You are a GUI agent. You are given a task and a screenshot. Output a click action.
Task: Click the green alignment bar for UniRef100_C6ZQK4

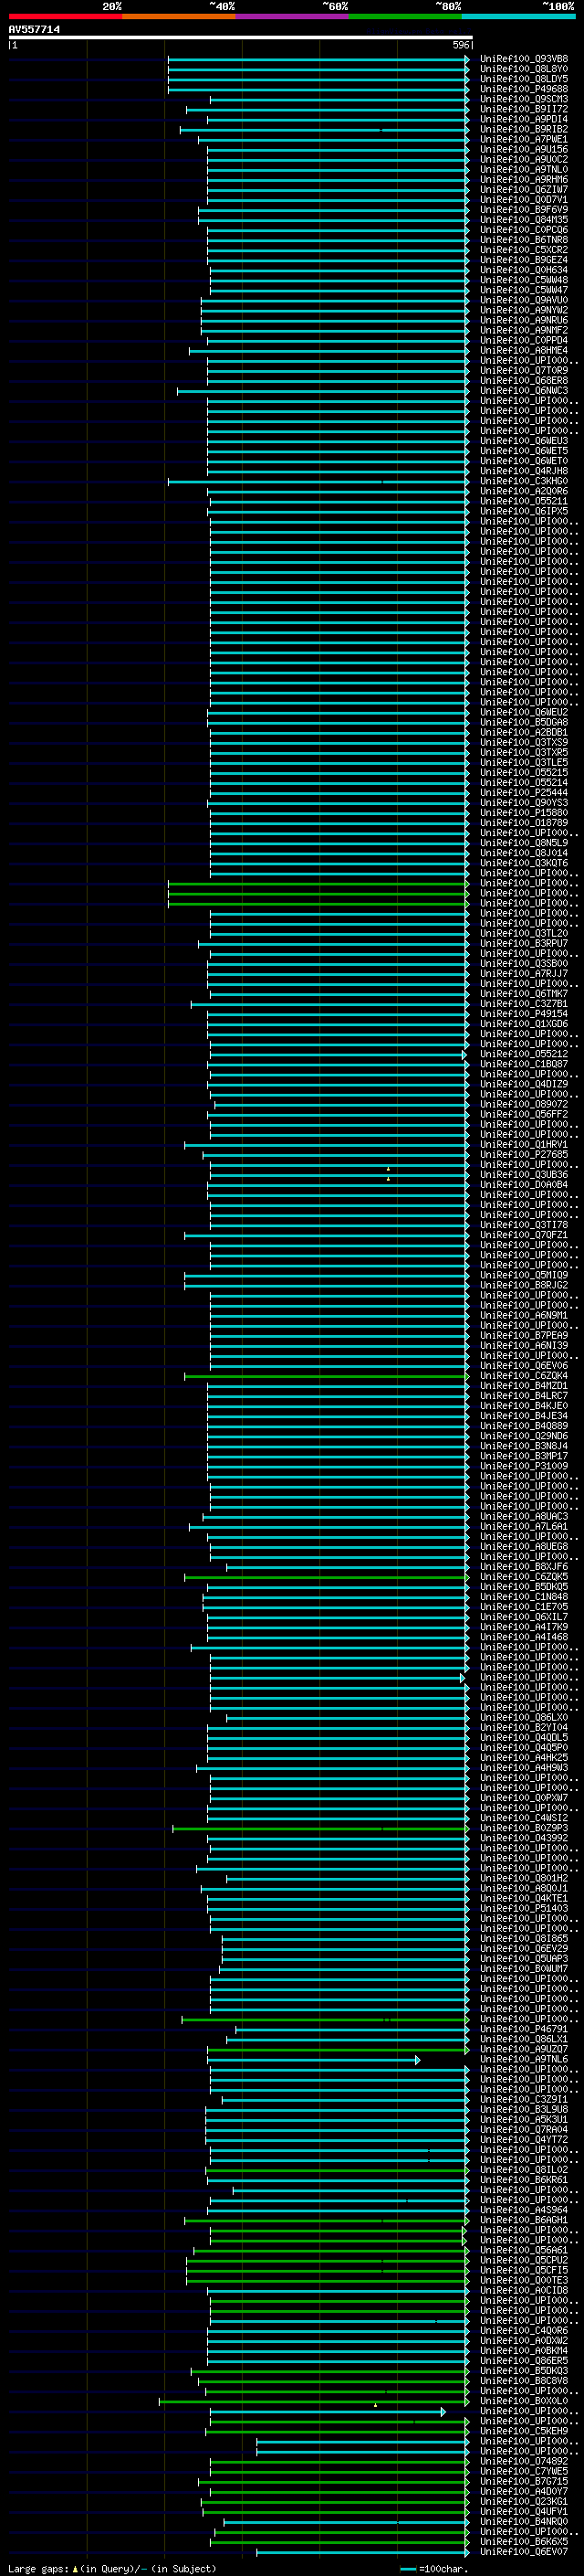click(x=327, y=1376)
